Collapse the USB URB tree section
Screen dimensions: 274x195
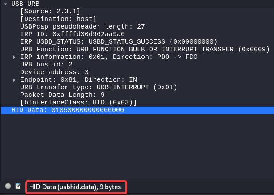(5, 4)
